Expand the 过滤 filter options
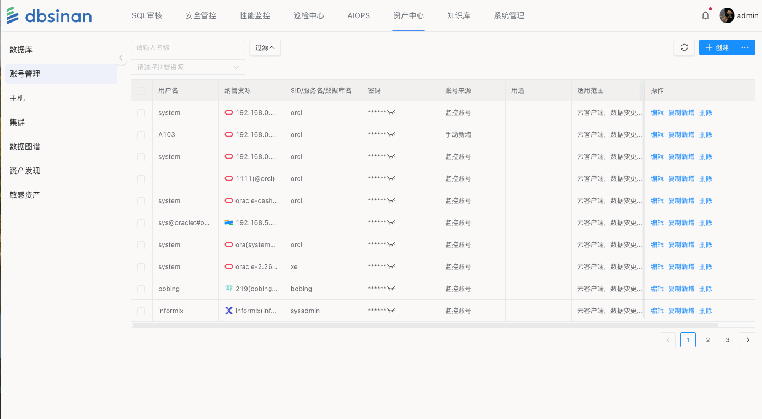 click(x=265, y=48)
